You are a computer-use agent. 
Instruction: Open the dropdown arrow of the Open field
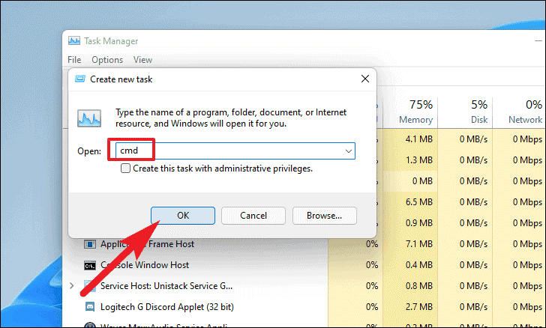(x=349, y=151)
